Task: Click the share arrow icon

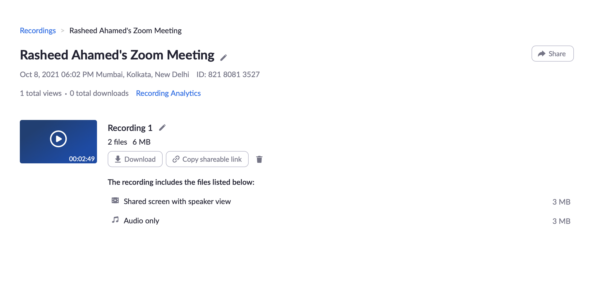Action: point(541,54)
